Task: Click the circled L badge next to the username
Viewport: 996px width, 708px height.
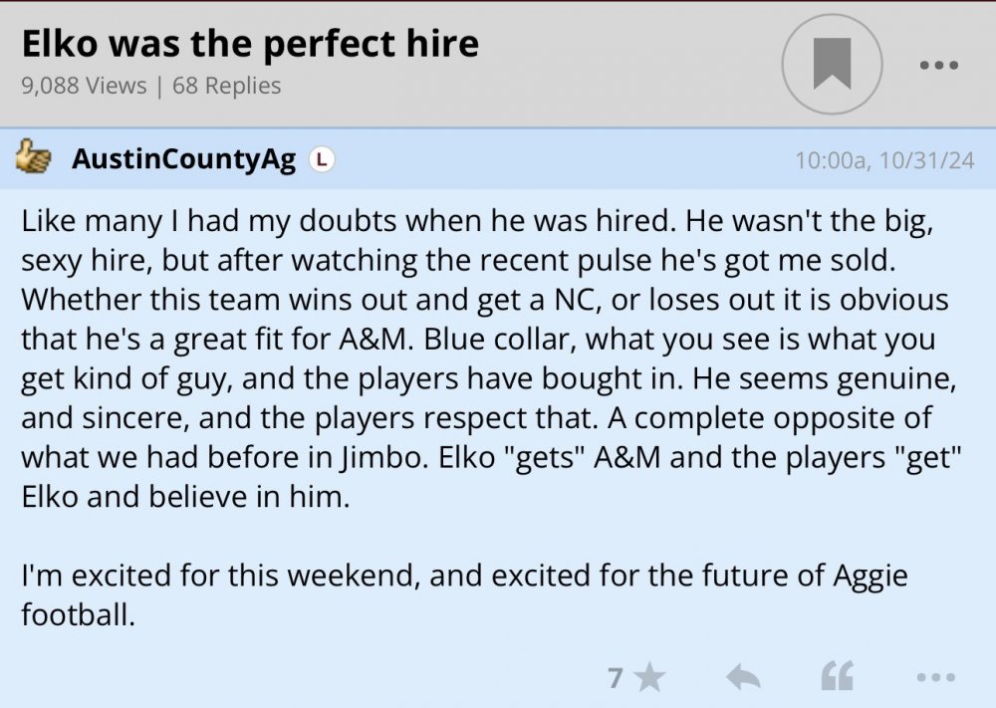Action: coord(320,159)
